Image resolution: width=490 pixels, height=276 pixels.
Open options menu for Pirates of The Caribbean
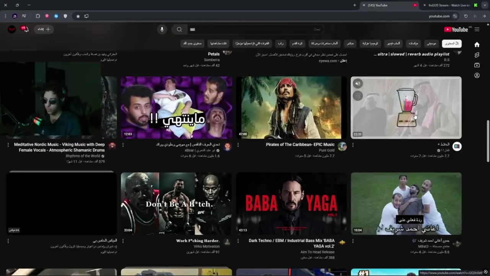tap(238, 145)
